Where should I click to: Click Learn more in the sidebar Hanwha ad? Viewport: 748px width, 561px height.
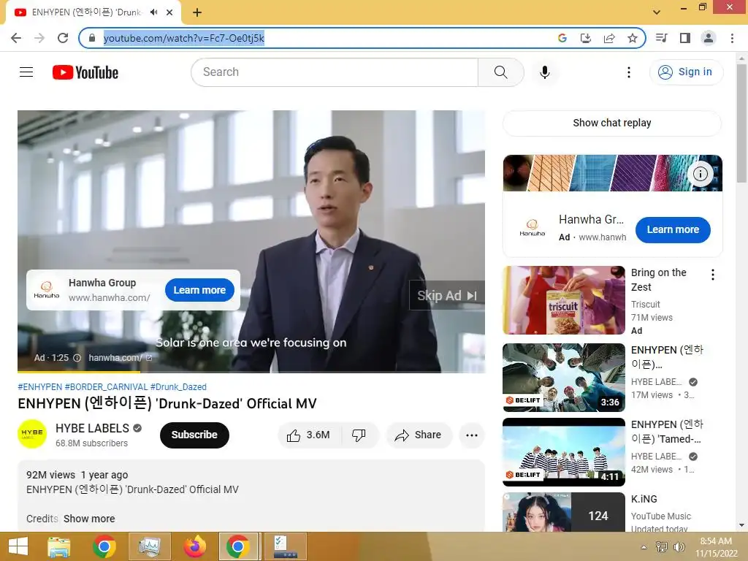[673, 230]
